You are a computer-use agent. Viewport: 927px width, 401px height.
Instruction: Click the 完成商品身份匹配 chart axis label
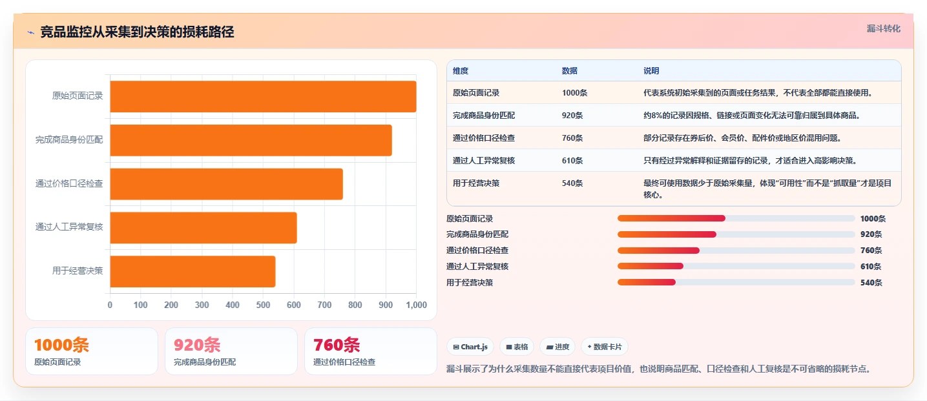click(x=69, y=139)
